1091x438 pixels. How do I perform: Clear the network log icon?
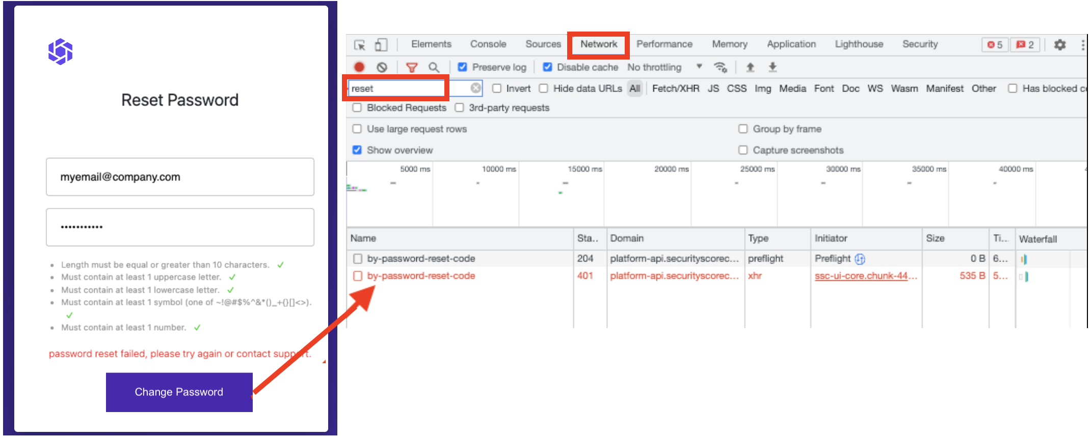(x=382, y=67)
